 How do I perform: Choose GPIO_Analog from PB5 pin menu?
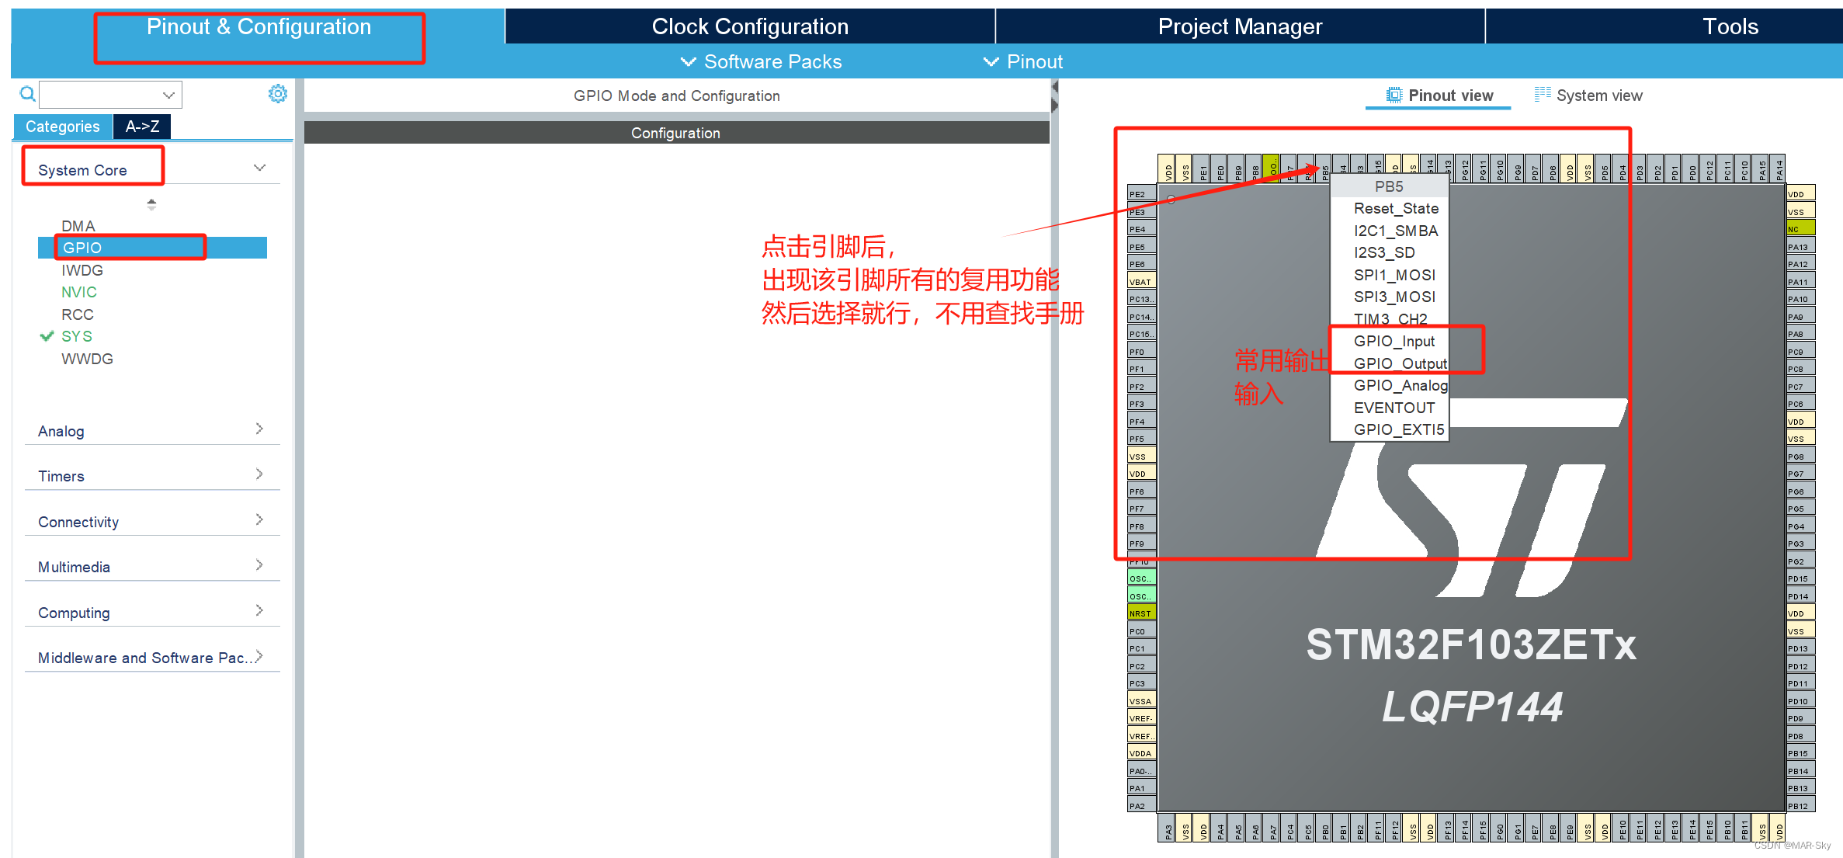[1400, 385]
